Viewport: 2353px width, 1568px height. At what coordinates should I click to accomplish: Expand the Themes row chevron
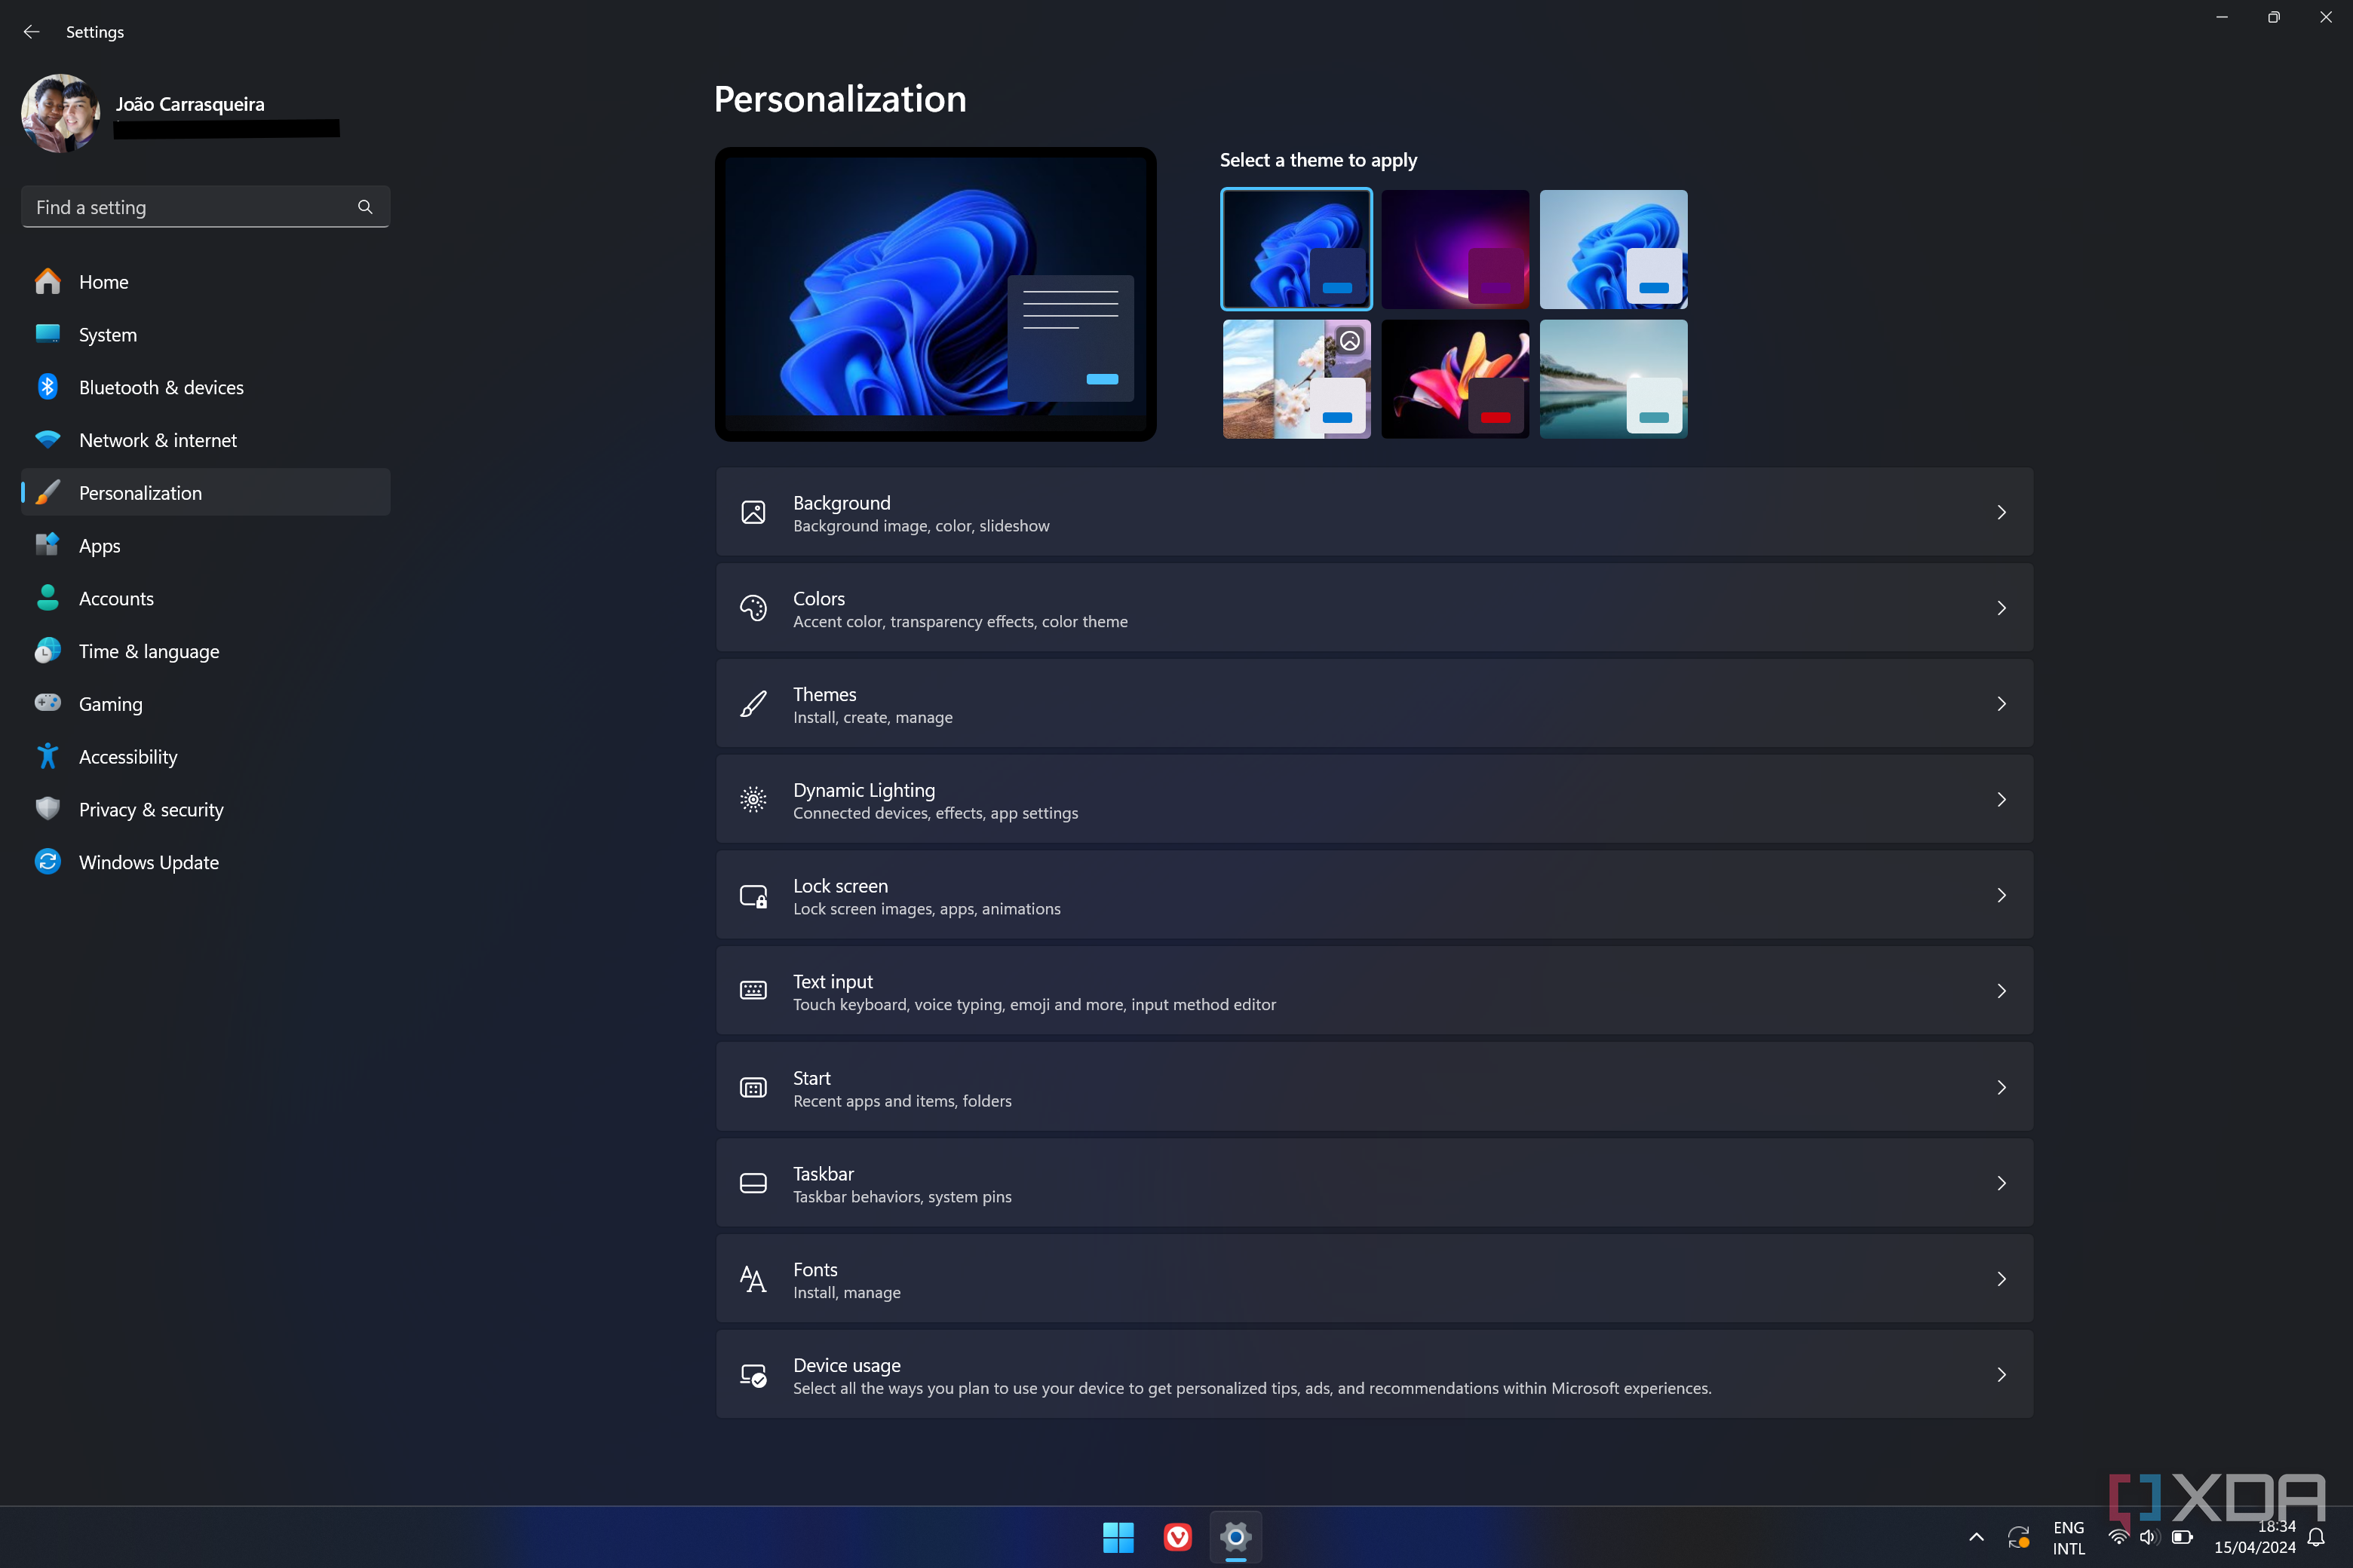click(2002, 704)
